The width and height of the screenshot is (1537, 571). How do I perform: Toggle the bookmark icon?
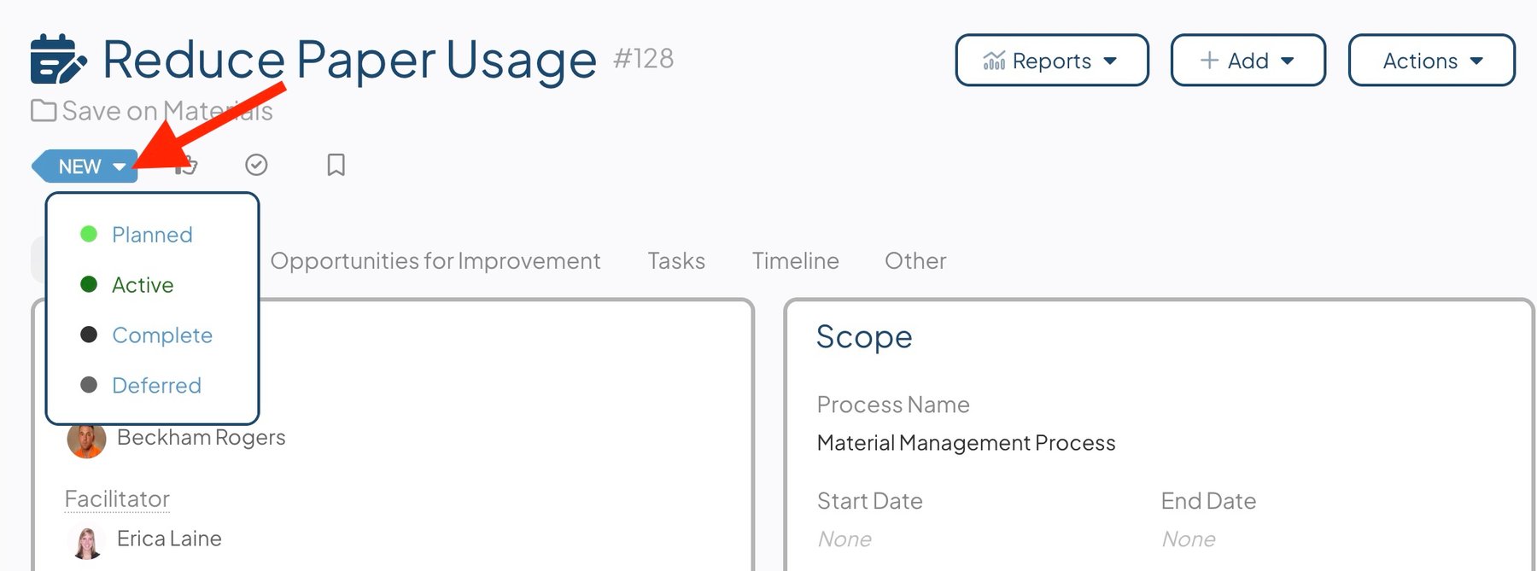(x=336, y=165)
